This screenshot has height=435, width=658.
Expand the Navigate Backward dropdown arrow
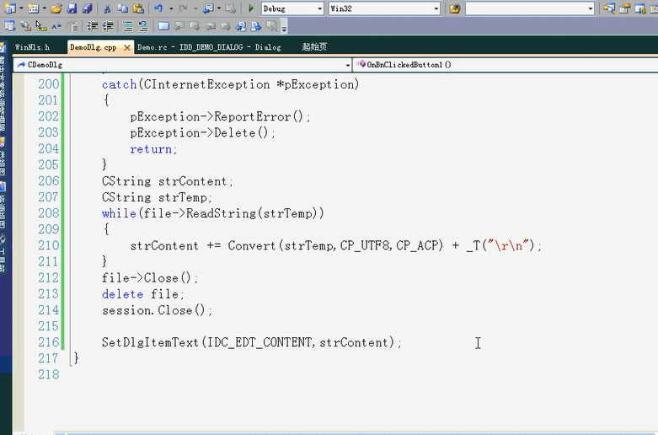[x=219, y=8]
